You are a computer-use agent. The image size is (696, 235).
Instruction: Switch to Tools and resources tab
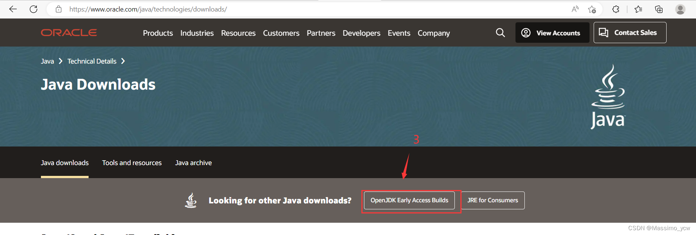(132, 163)
